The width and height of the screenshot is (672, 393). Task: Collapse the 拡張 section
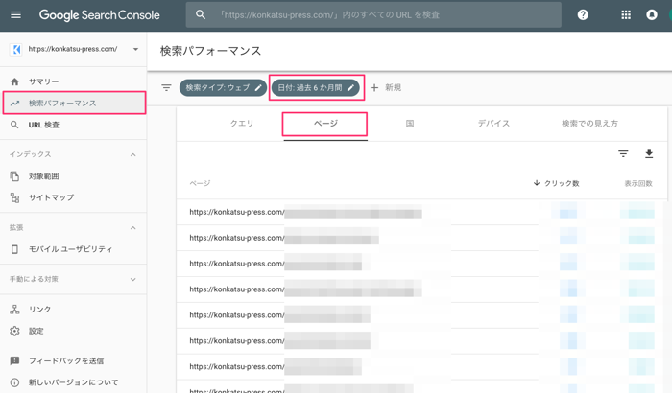pos(133,228)
